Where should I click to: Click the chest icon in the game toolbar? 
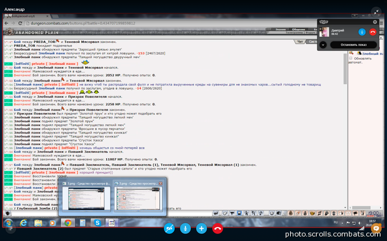click(x=312, y=213)
